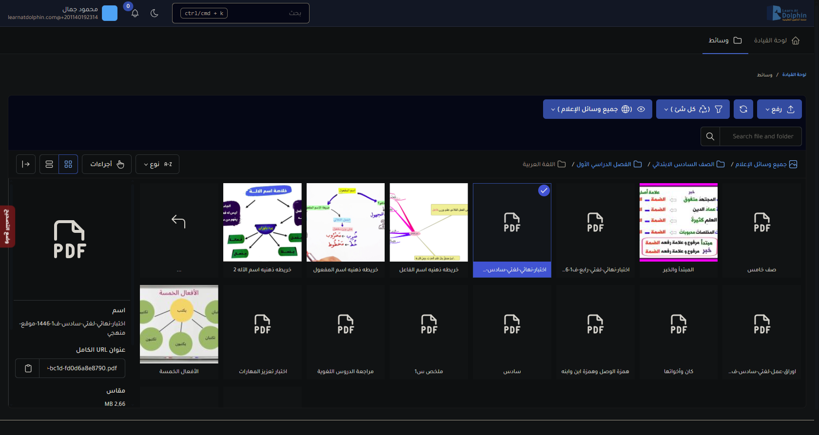Switch to grid view layout
This screenshot has height=435, width=819.
point(68,164)
